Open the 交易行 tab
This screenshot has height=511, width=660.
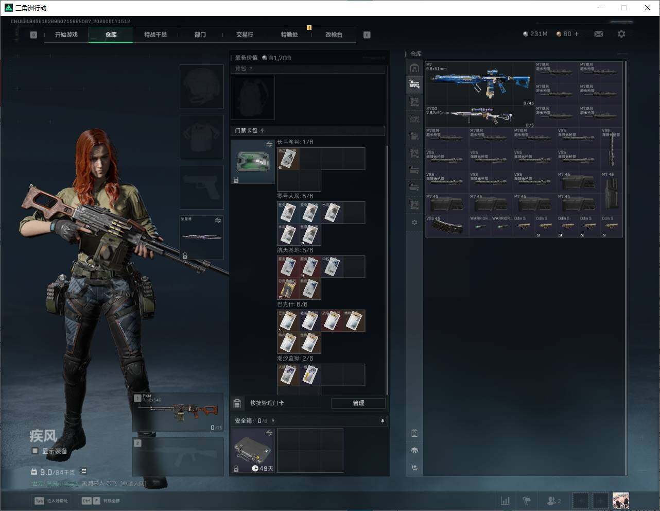click(245, 35)
